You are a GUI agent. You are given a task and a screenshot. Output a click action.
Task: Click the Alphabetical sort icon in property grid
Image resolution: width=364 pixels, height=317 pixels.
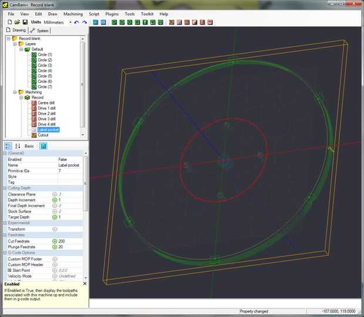pos(18,146)
